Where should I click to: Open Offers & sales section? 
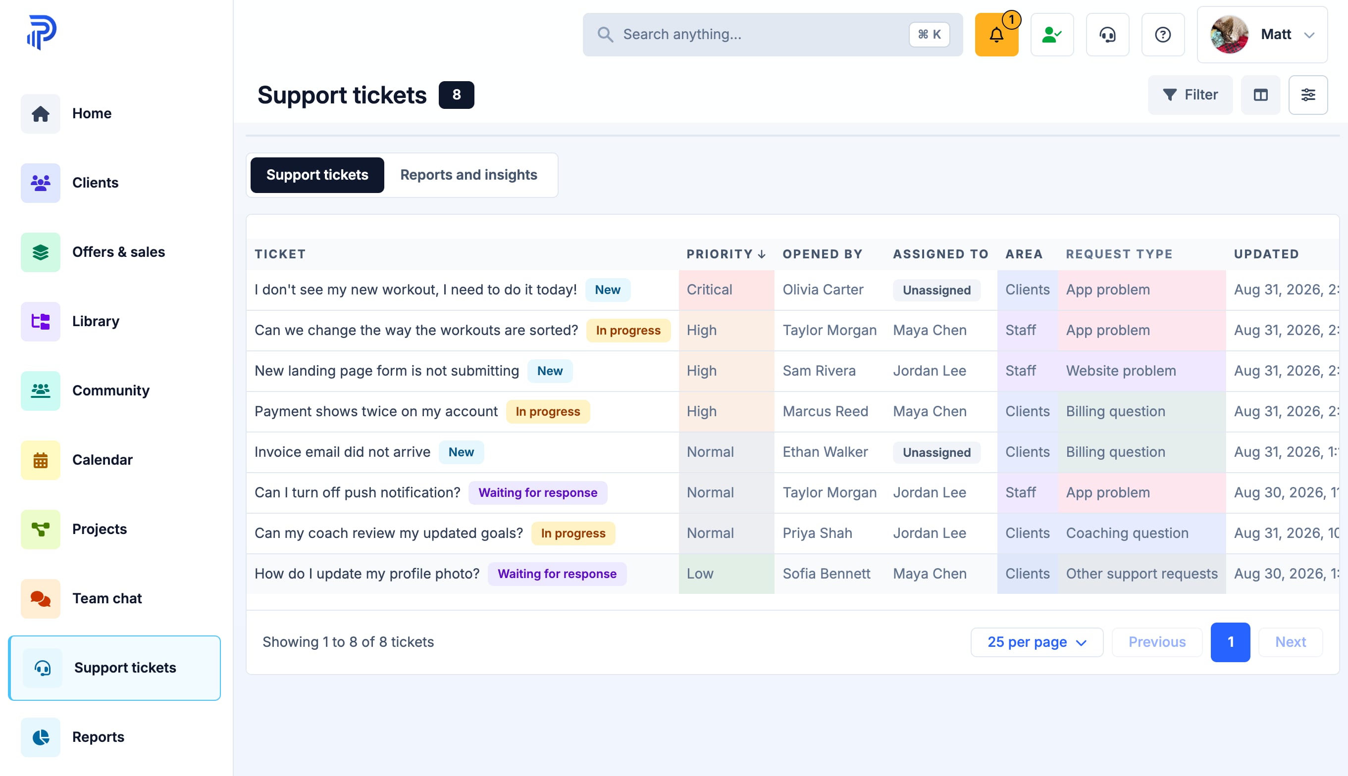pyautogui.click(x=114, y=252)
